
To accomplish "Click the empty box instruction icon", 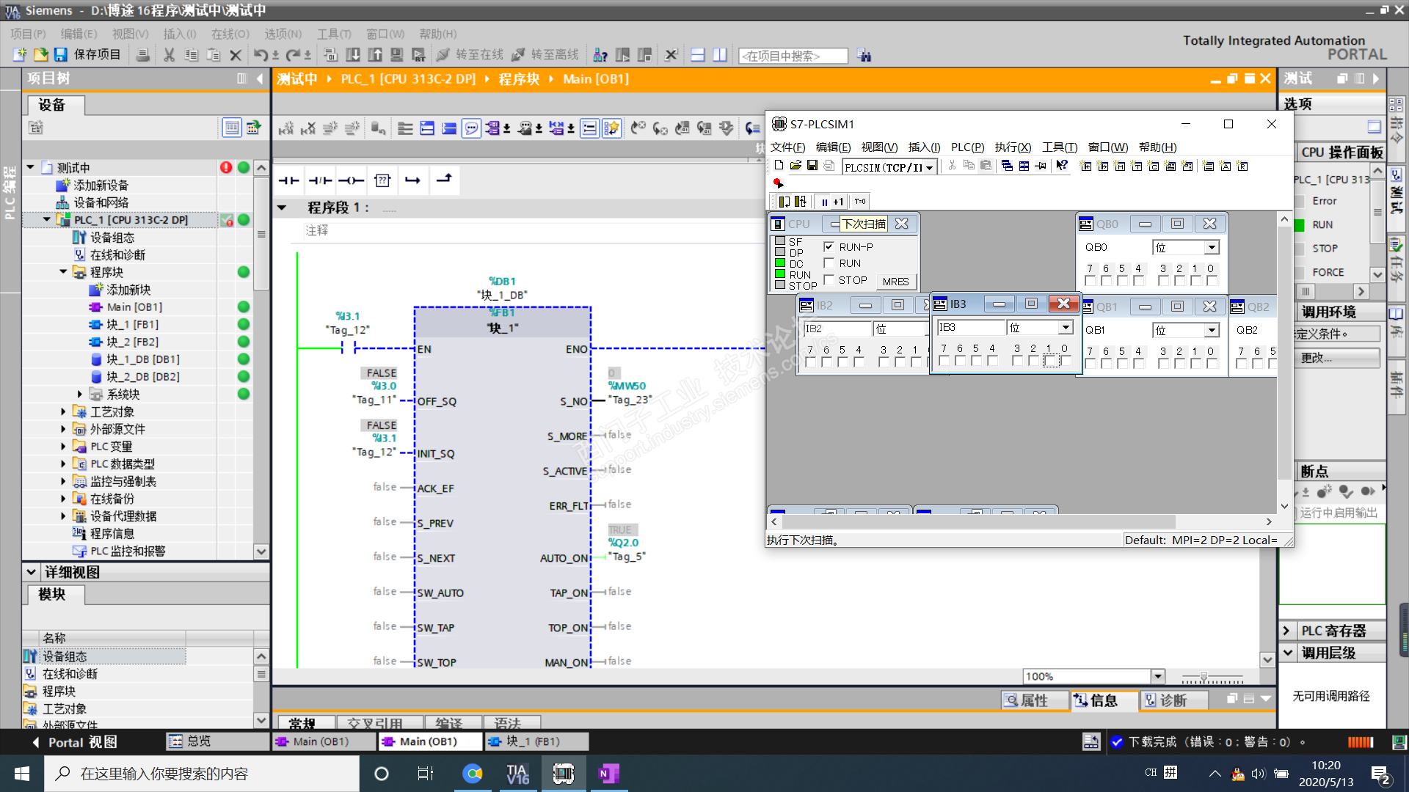I will (382, 180).
